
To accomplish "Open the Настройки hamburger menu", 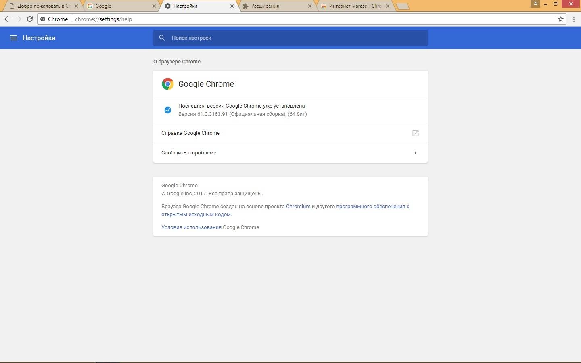I will pos(13,38).
